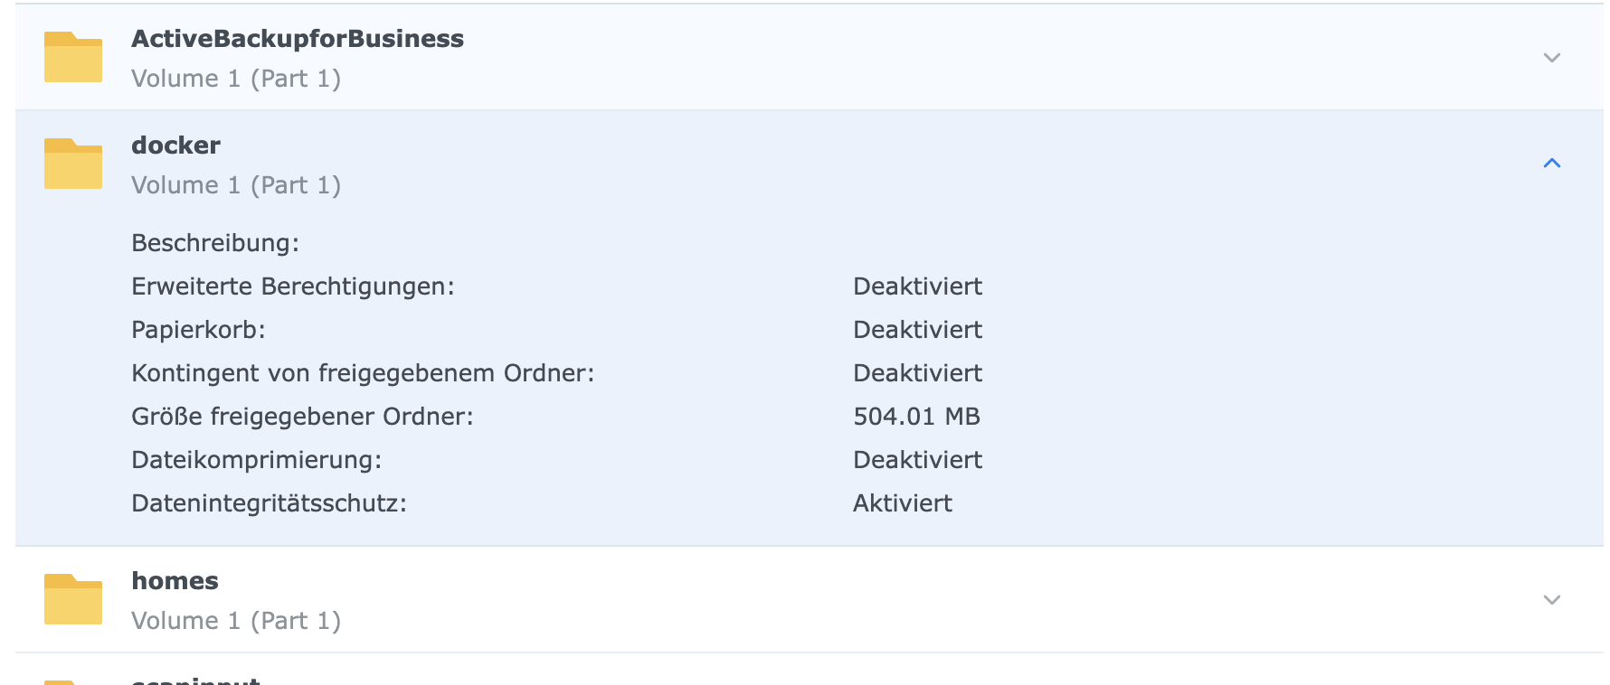Screen dimensions: 1610x685
Task: Click the 504.01 MB folder size
Action: click(916, 417)
